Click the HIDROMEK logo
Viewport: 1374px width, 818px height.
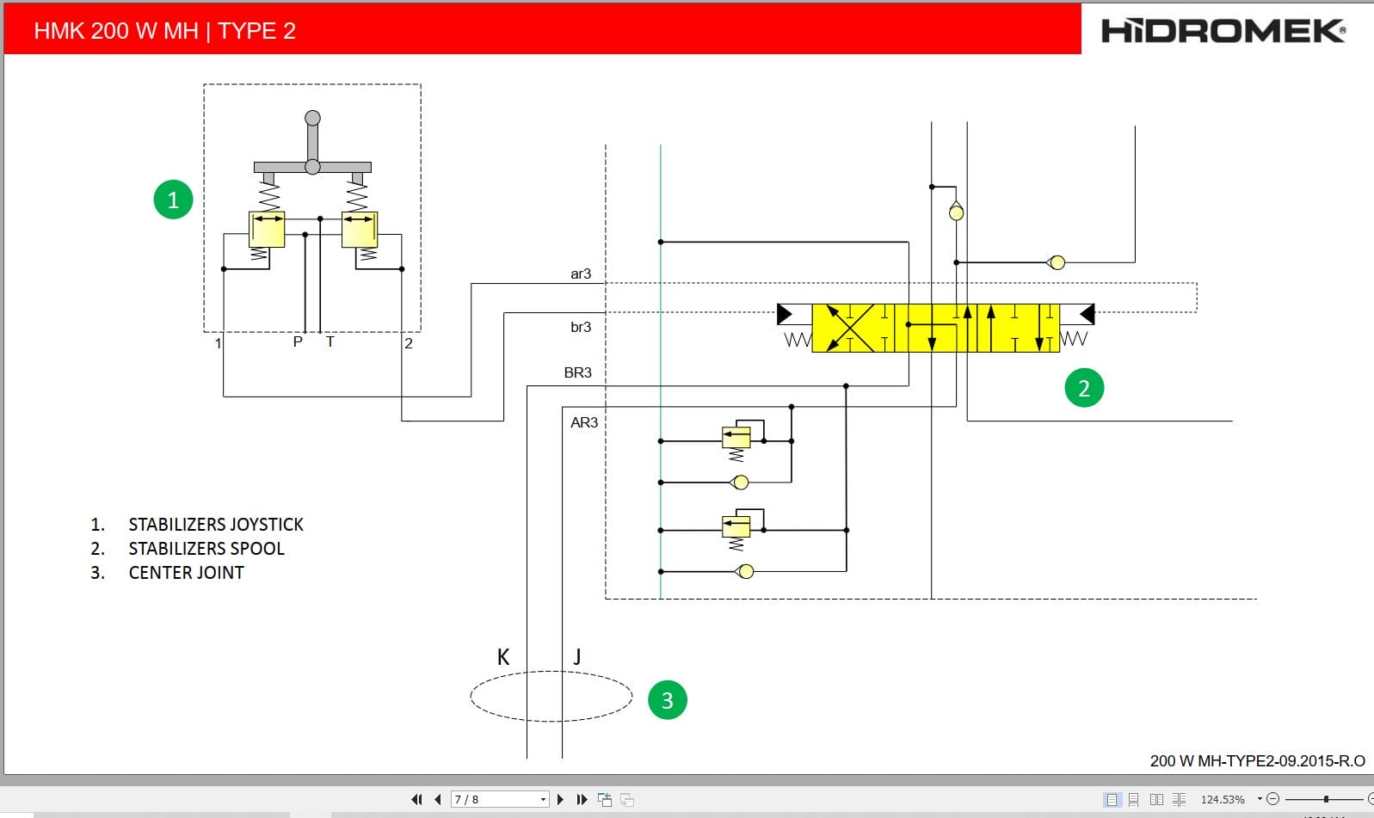coord(1223,31)
